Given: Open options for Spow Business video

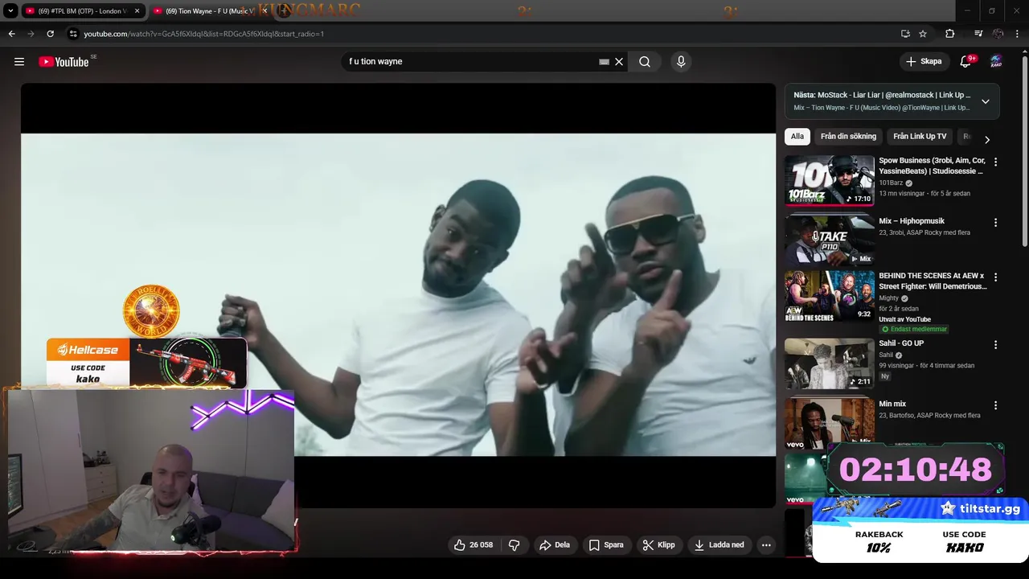Looking at the screenshot, I should pos(995,162).
